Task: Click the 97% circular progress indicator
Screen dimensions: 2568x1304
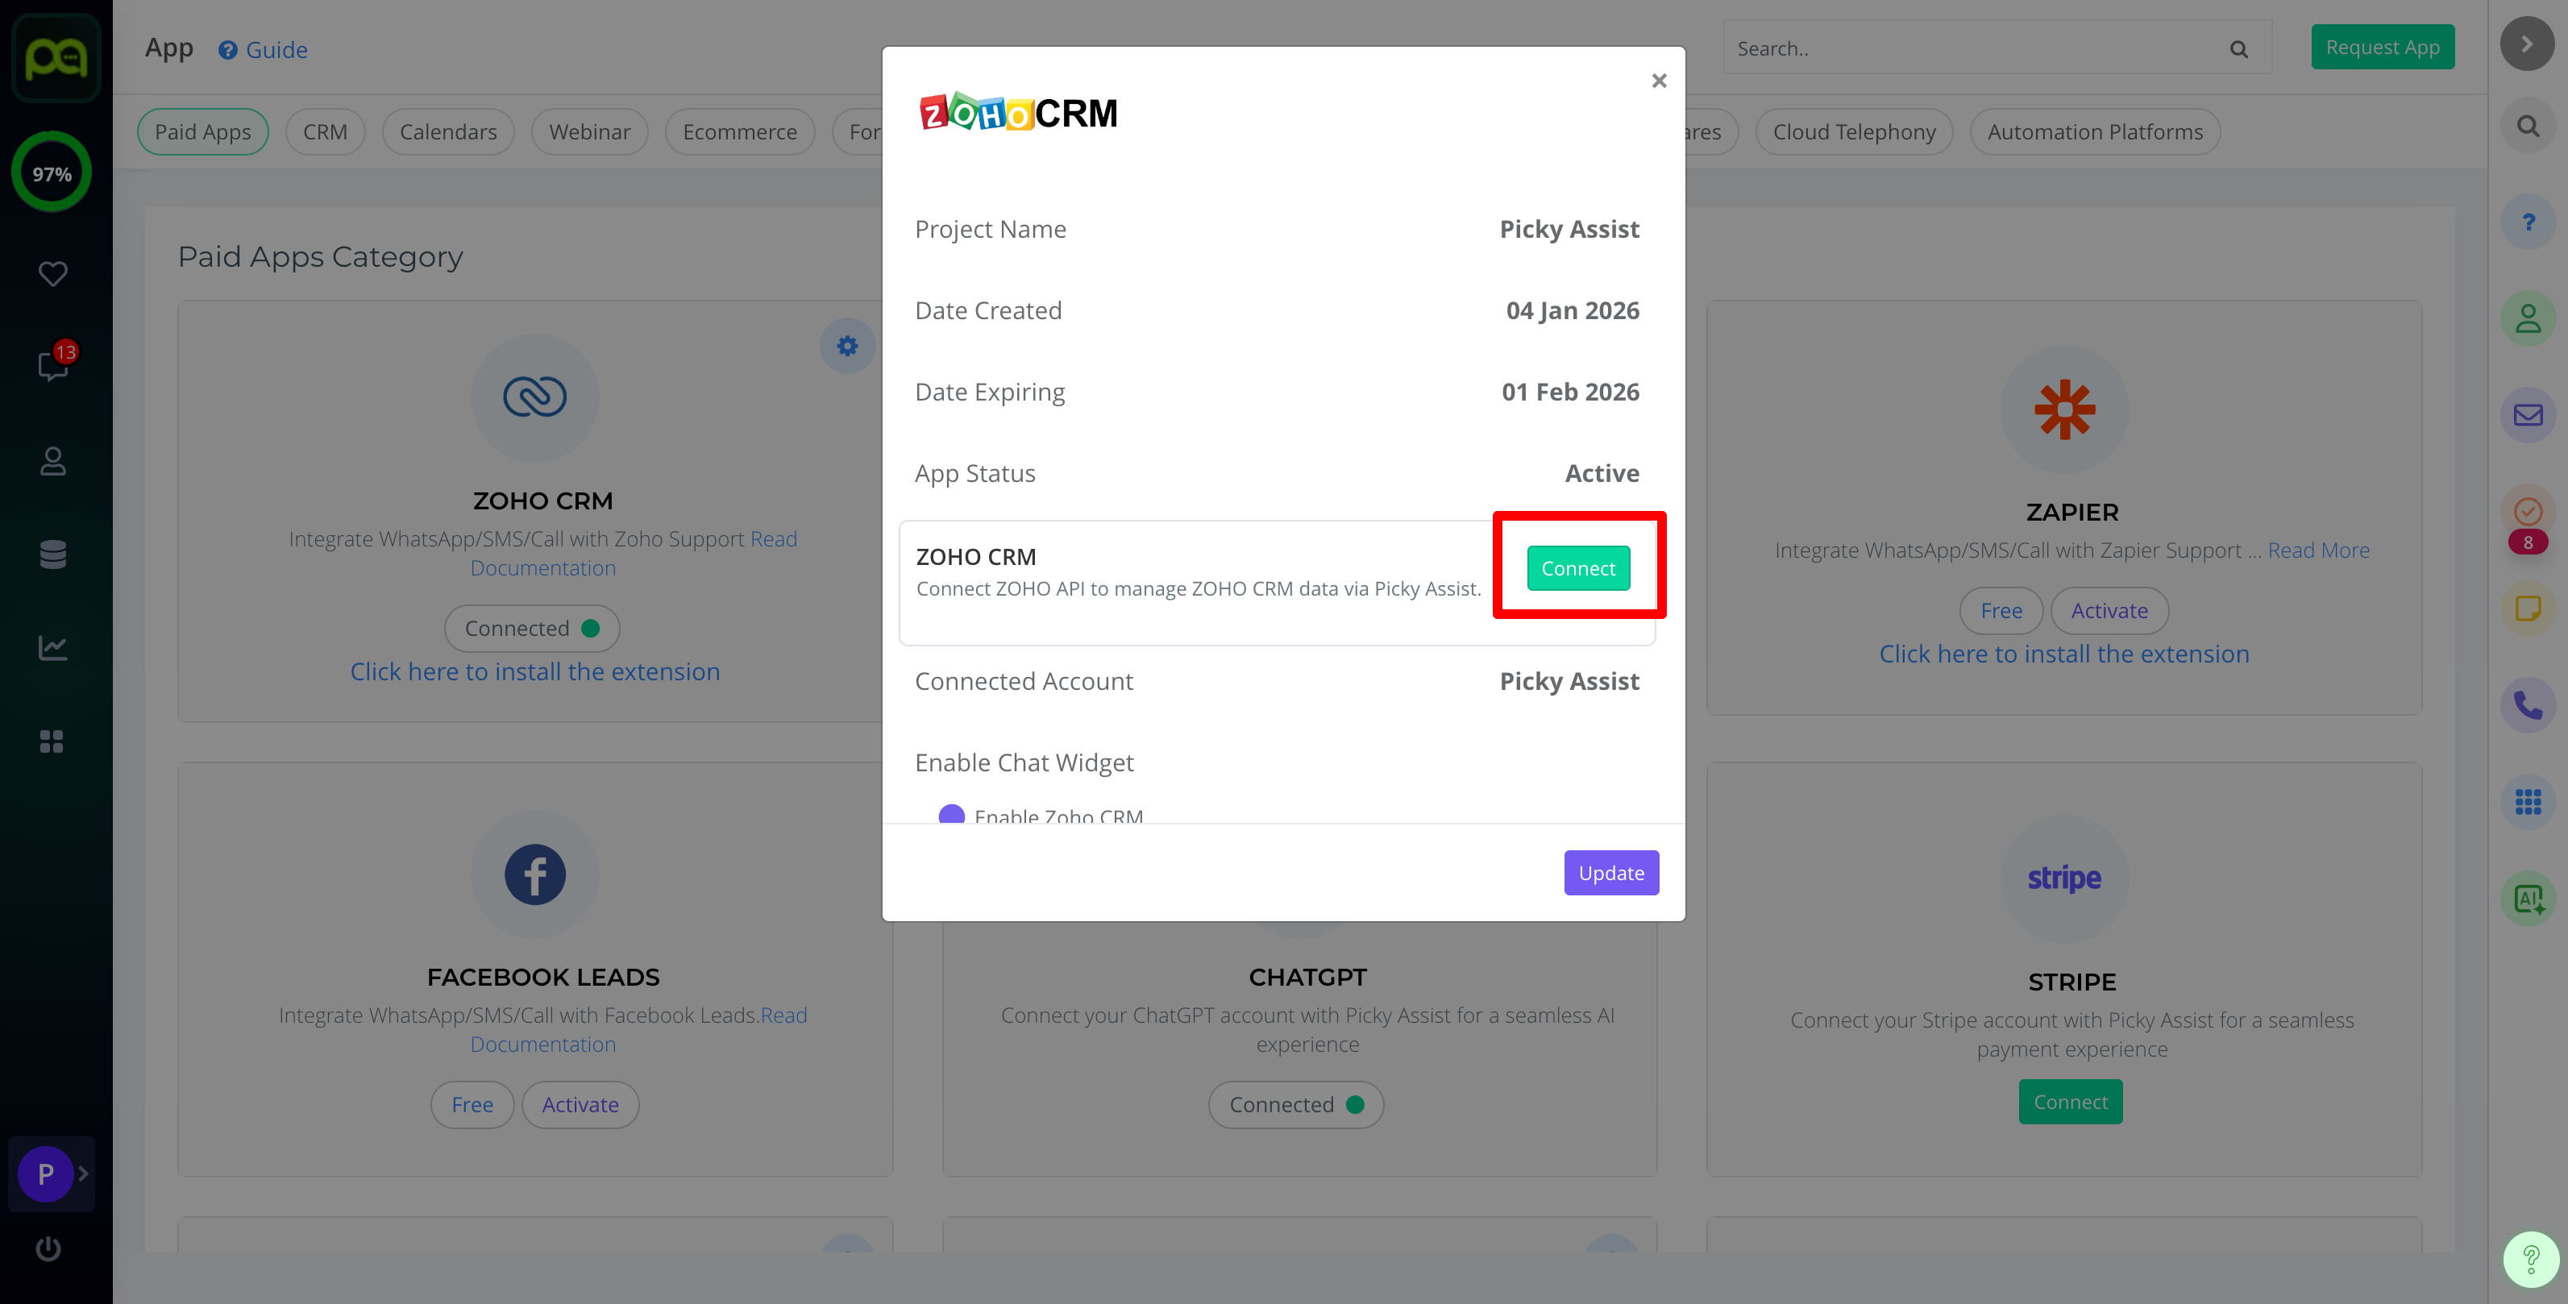Action: [x=52, y=173]
